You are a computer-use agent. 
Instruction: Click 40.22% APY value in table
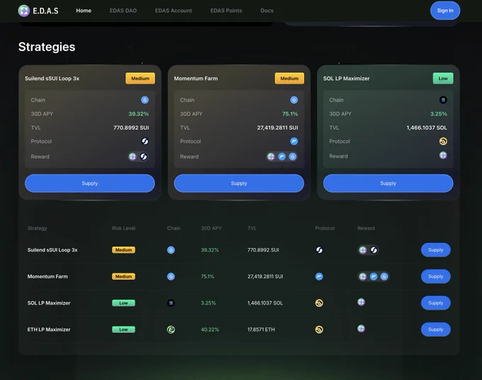click(x=210, y=329)
